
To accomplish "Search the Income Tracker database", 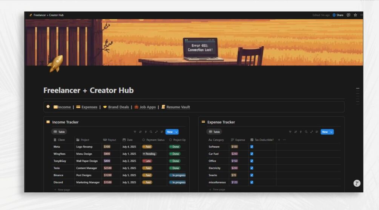I will pyautogui.click(x=151, y=132).
